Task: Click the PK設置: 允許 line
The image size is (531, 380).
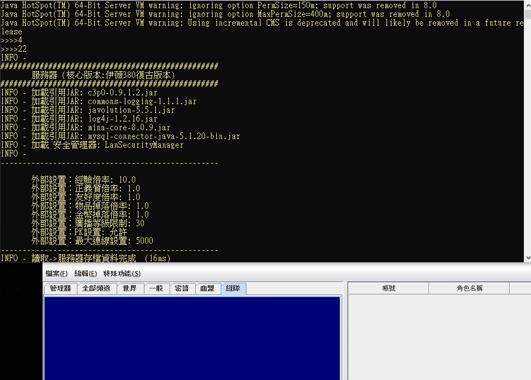Action: click(79, 232)
